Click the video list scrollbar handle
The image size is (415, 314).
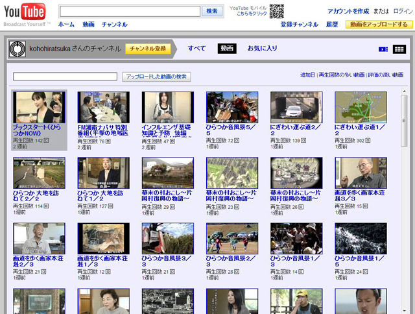(x=404, y=121)
